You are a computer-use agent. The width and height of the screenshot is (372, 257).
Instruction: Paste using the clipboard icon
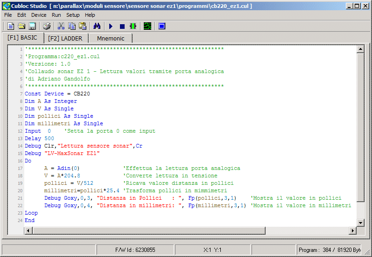[x=83, y=26]
